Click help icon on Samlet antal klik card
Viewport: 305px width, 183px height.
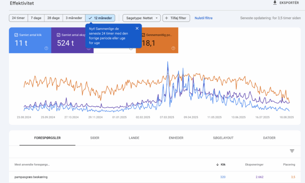point(46,48)
